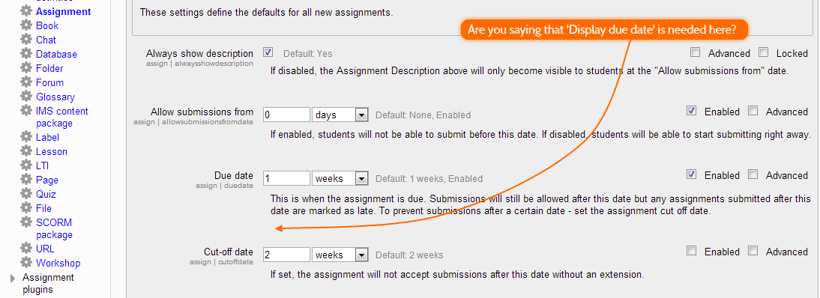The image size is (820, 298).
Task: Uncheck the Always show description checkbox
Action: (x=268, y=52)
